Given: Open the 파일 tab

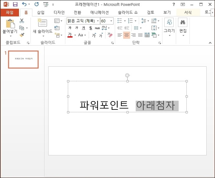Looking at the screenshot, I should coord(10,12).
